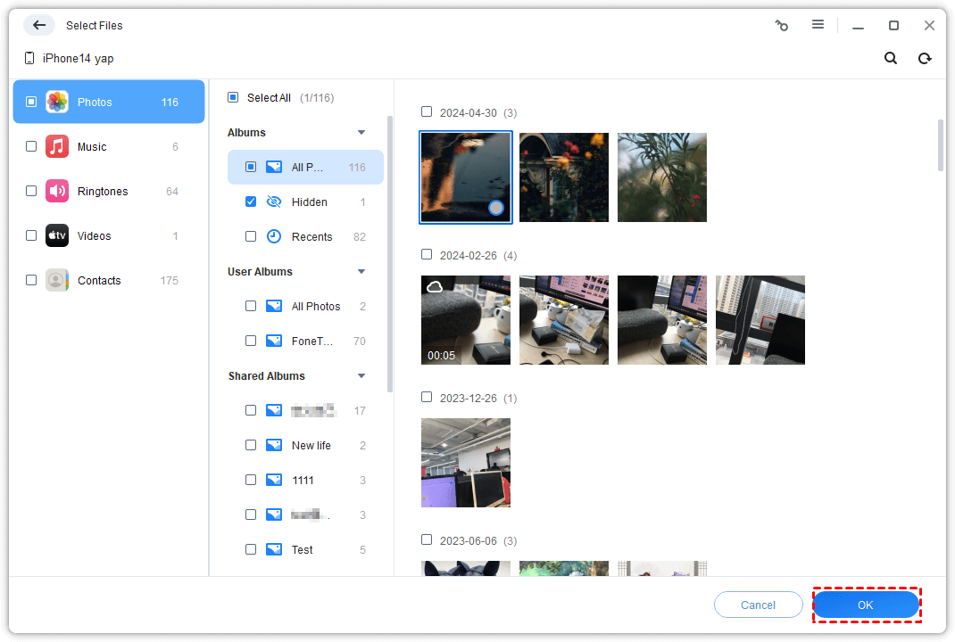Click the 'iPhone14 yap' device name
Screen dimensions: 955x642
78,59
